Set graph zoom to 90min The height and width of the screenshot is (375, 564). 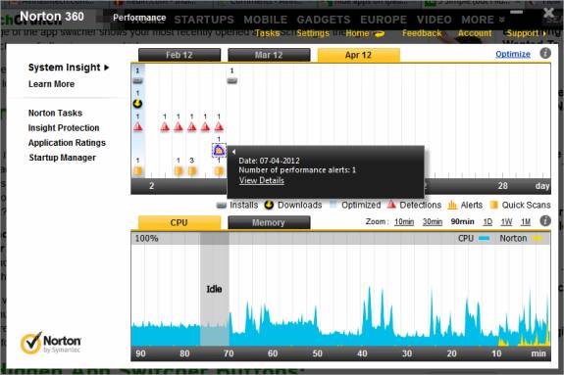[x=462, y=222]
